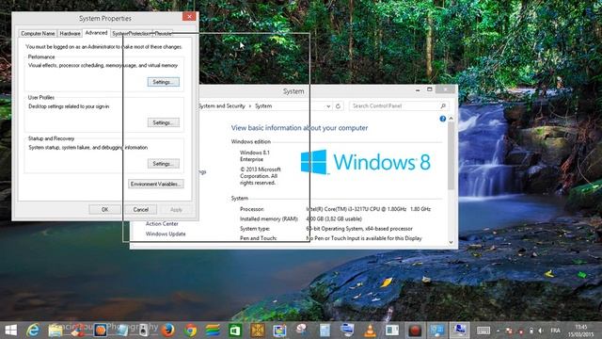Refresh the System control panel address bar
The width and height of the screenshot is (602, 339).
tap(338, 106)
